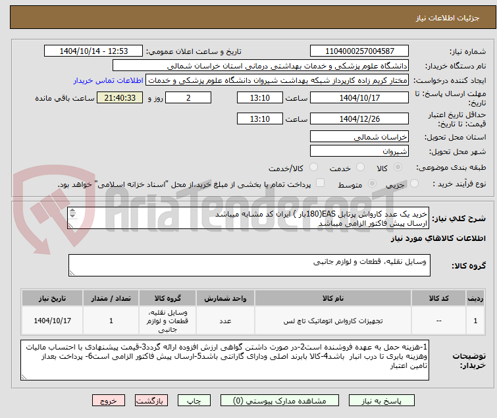
Task: Click the استان محل تحویل field
Action: [359, 136]
